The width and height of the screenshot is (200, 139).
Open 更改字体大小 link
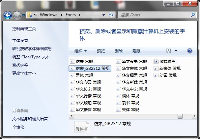tap(24, 73)
